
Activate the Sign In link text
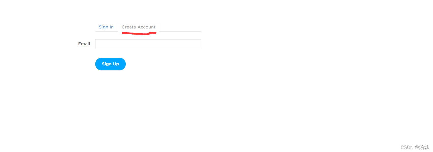[x=106, y=27]
